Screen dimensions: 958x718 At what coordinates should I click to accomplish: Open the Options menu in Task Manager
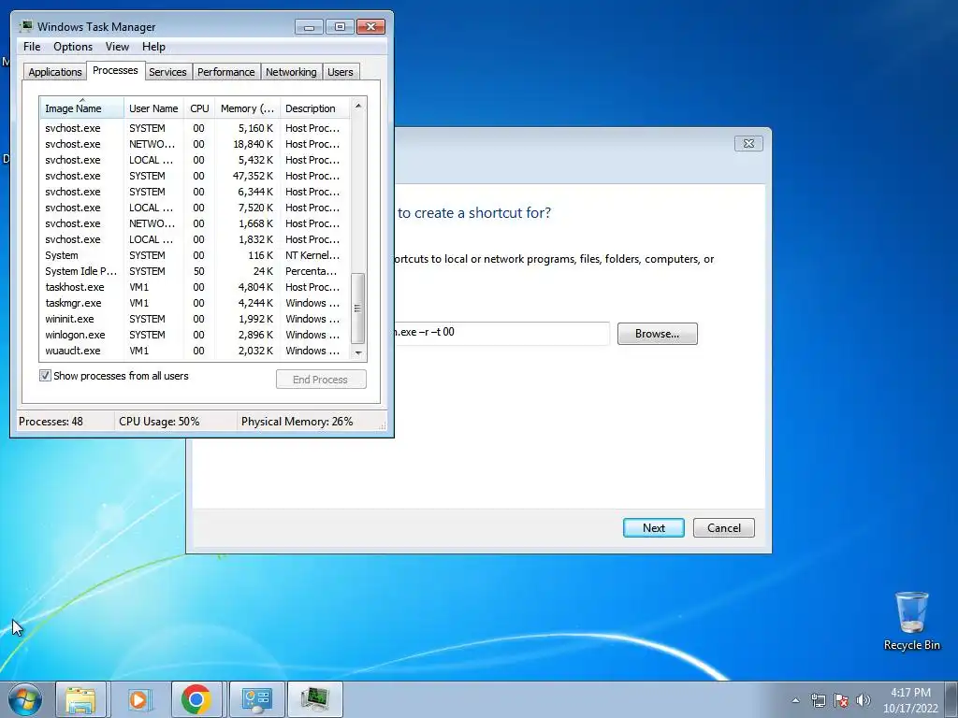pos(73,47)
